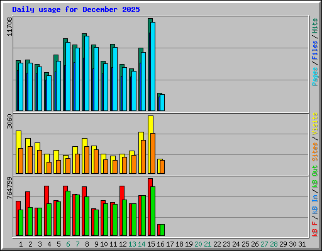Image resolution: width=322 pixels, height=251 pixels.
Task: Click day 23 on the x-axis
Action: coord(226,244)
